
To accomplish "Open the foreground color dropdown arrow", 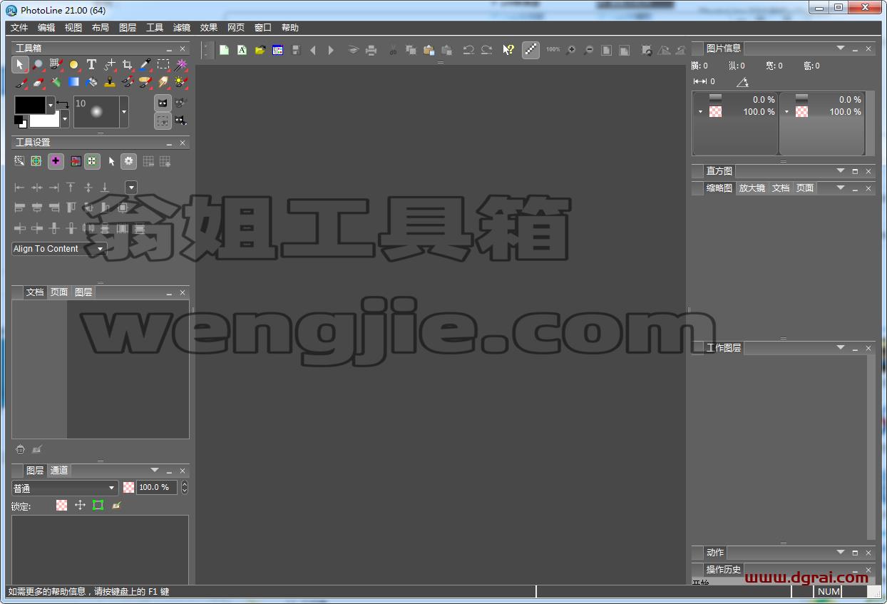I will (x=51, y=105).
